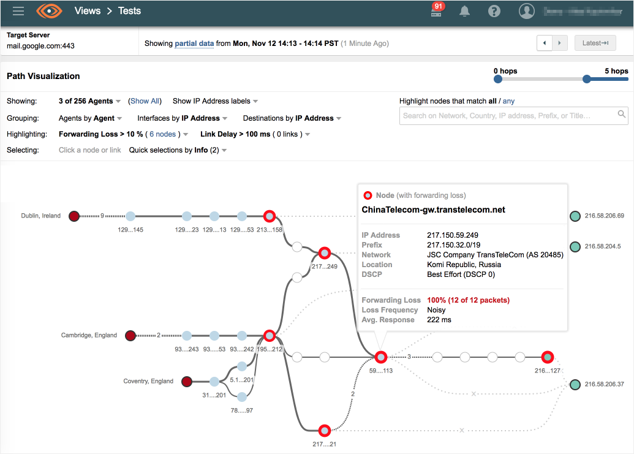Expand 'Quick selections by Info' dropdown
This screenshot has height=454, width=634.
point(178,150)
